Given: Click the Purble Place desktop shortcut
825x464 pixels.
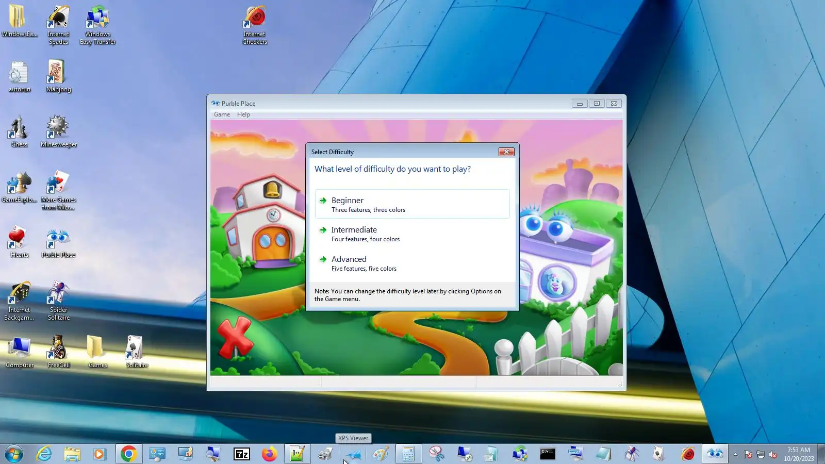Looking at the screenshot, I should (58, 243).
